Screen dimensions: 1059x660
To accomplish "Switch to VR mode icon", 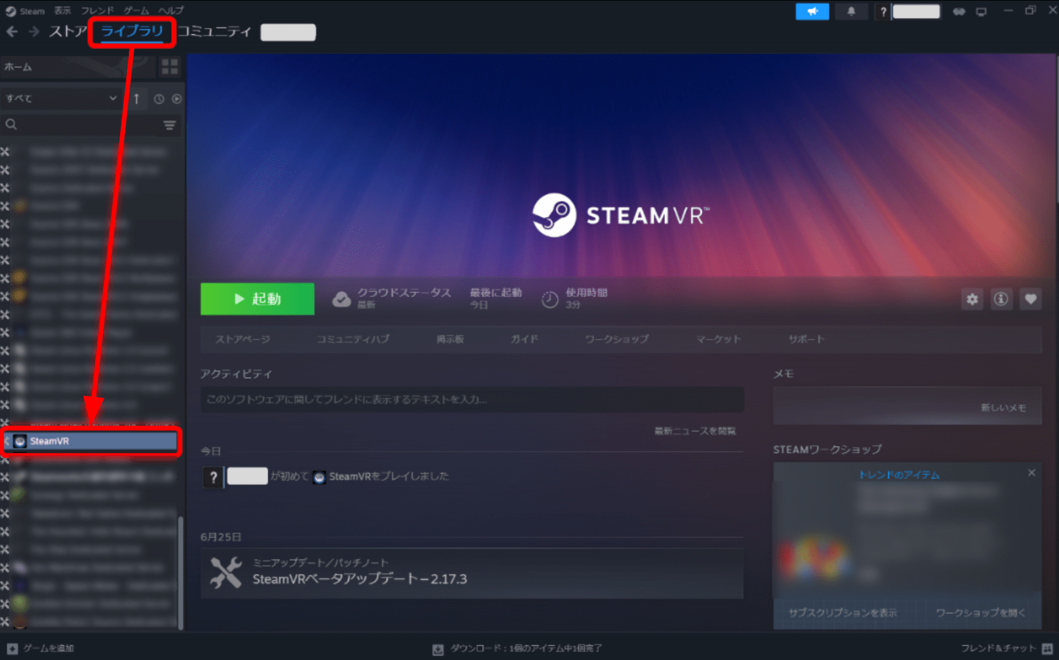I will point(959,12).
